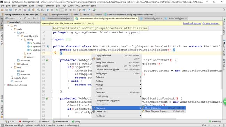Open the Spring tool window button
This screenshot has width=226, height=127.
(76, 122)
